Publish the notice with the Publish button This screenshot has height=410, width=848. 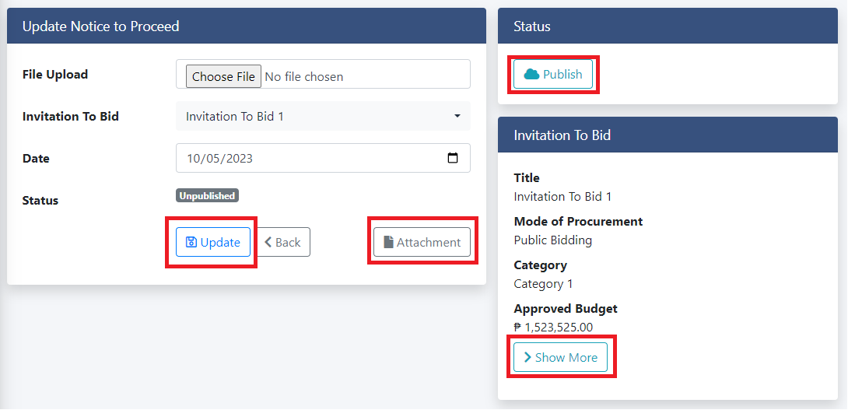(x=552, y=74)
